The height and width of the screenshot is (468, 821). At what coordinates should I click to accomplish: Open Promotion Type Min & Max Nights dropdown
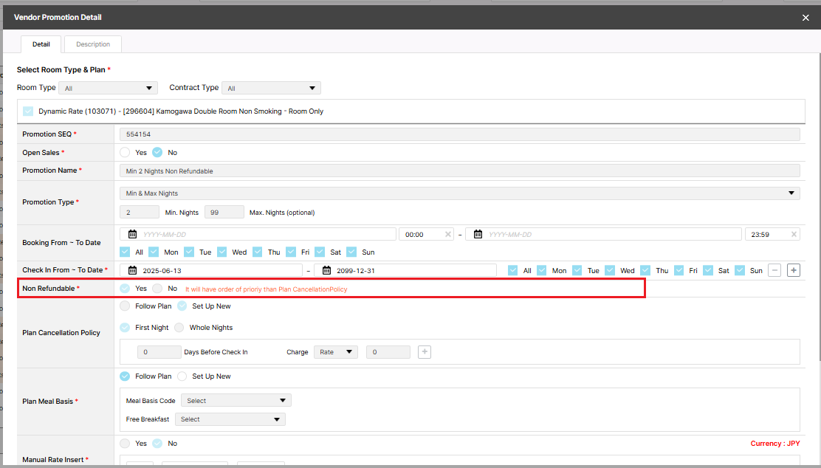click(459, 193)
